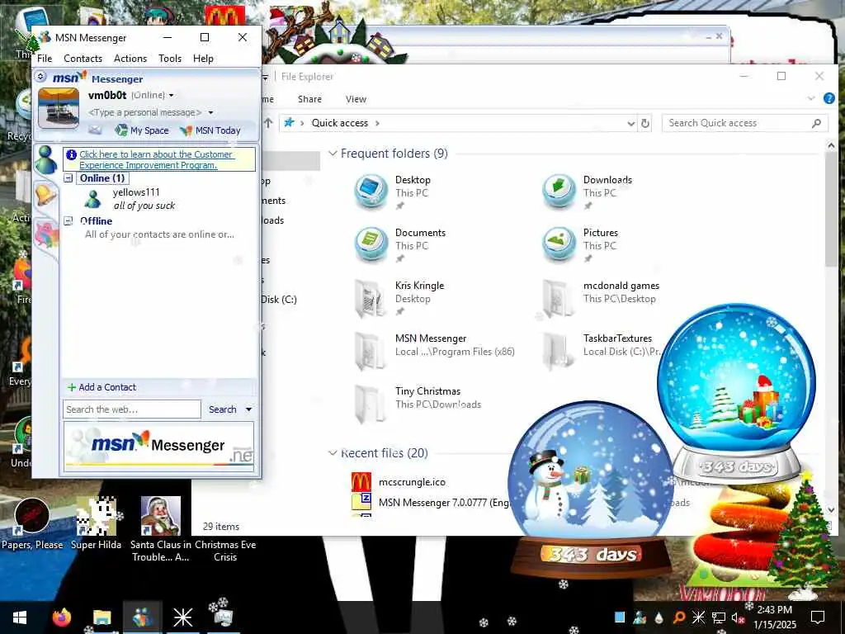The height and width of the screenshot is (634, 845).
Task: Open the Contacts menu in MSN Messenger
Action: pyautogui.click(x=83, y=59)
